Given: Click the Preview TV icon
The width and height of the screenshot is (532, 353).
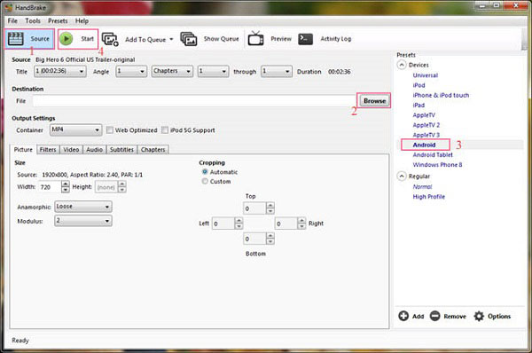Looking at the screenshot, I should 256,38.
